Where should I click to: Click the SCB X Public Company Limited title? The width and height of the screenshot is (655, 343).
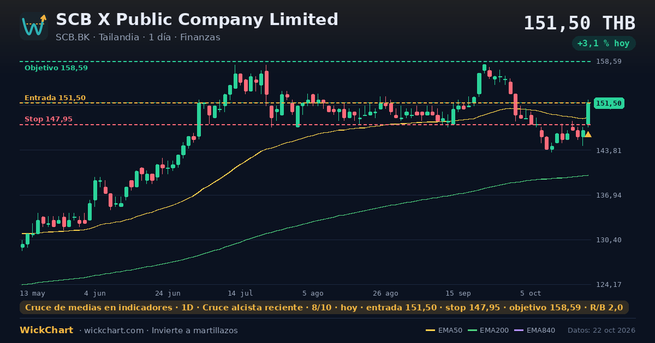coord(197,20)
